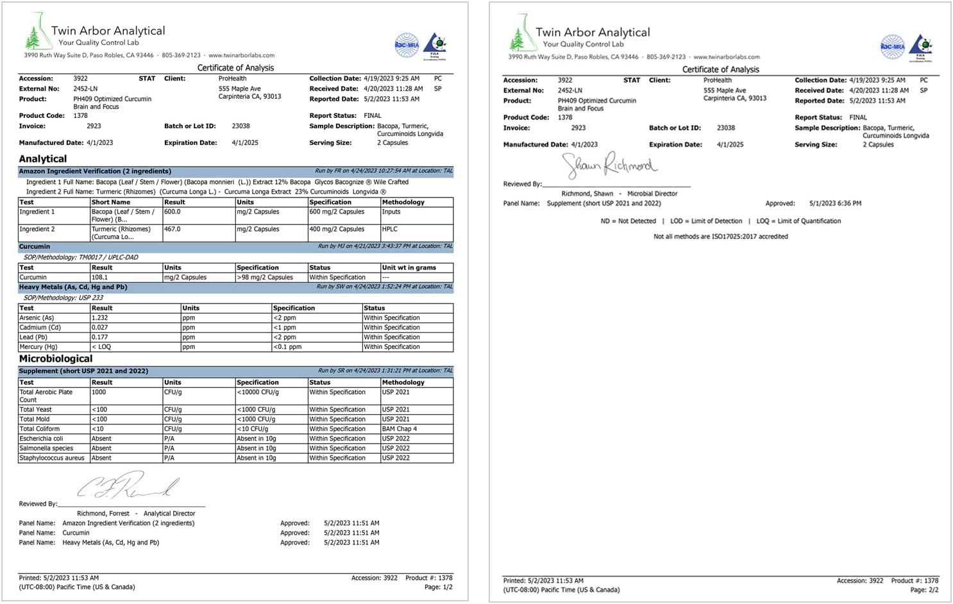
Task: Click the PJLA triangle logo on page 2
Action: (921, 47)
